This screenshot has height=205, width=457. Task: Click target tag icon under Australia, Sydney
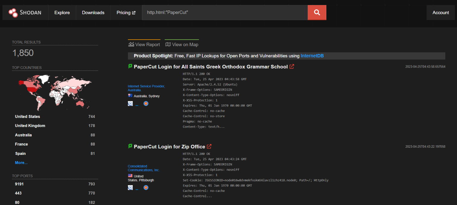[146, 104]
